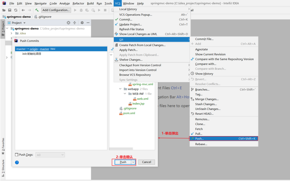Expand the .idea folder
This screenshot has height=181, width=290.
(11, 33)
